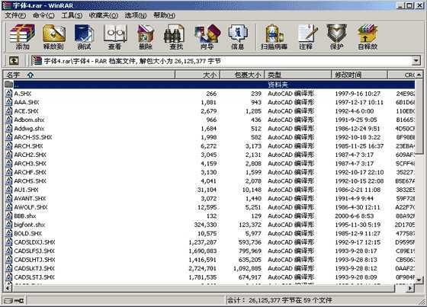This screenshot has height=307, width=427.
Task: Open the 查看 (View) toolbar icon
Action: tap(115, 37)
